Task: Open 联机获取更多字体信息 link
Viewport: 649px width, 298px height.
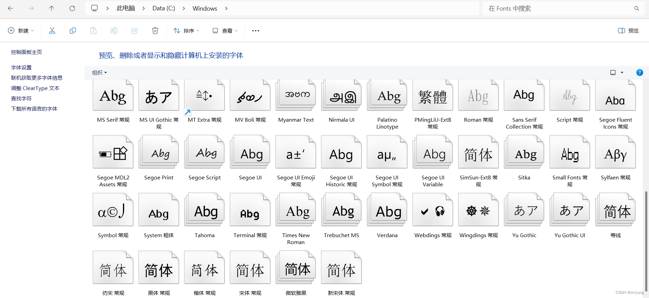Action: 37,78
